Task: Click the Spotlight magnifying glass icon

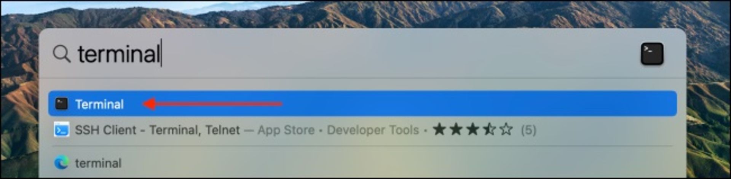Action: 62,54
